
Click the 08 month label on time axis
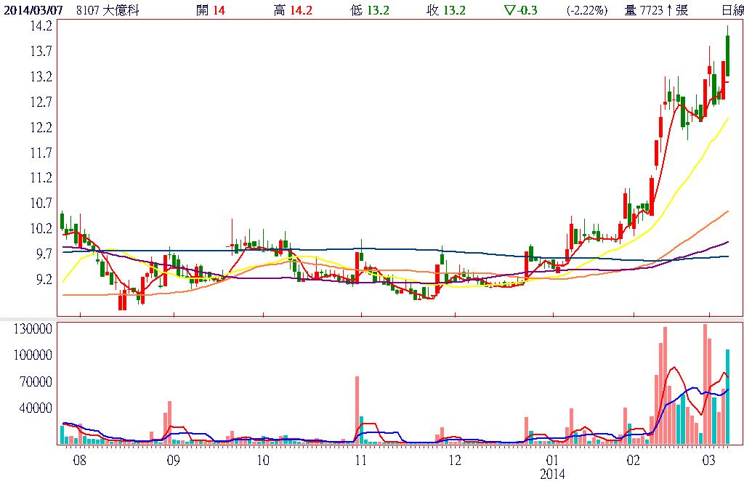click(x=78, y=461)
